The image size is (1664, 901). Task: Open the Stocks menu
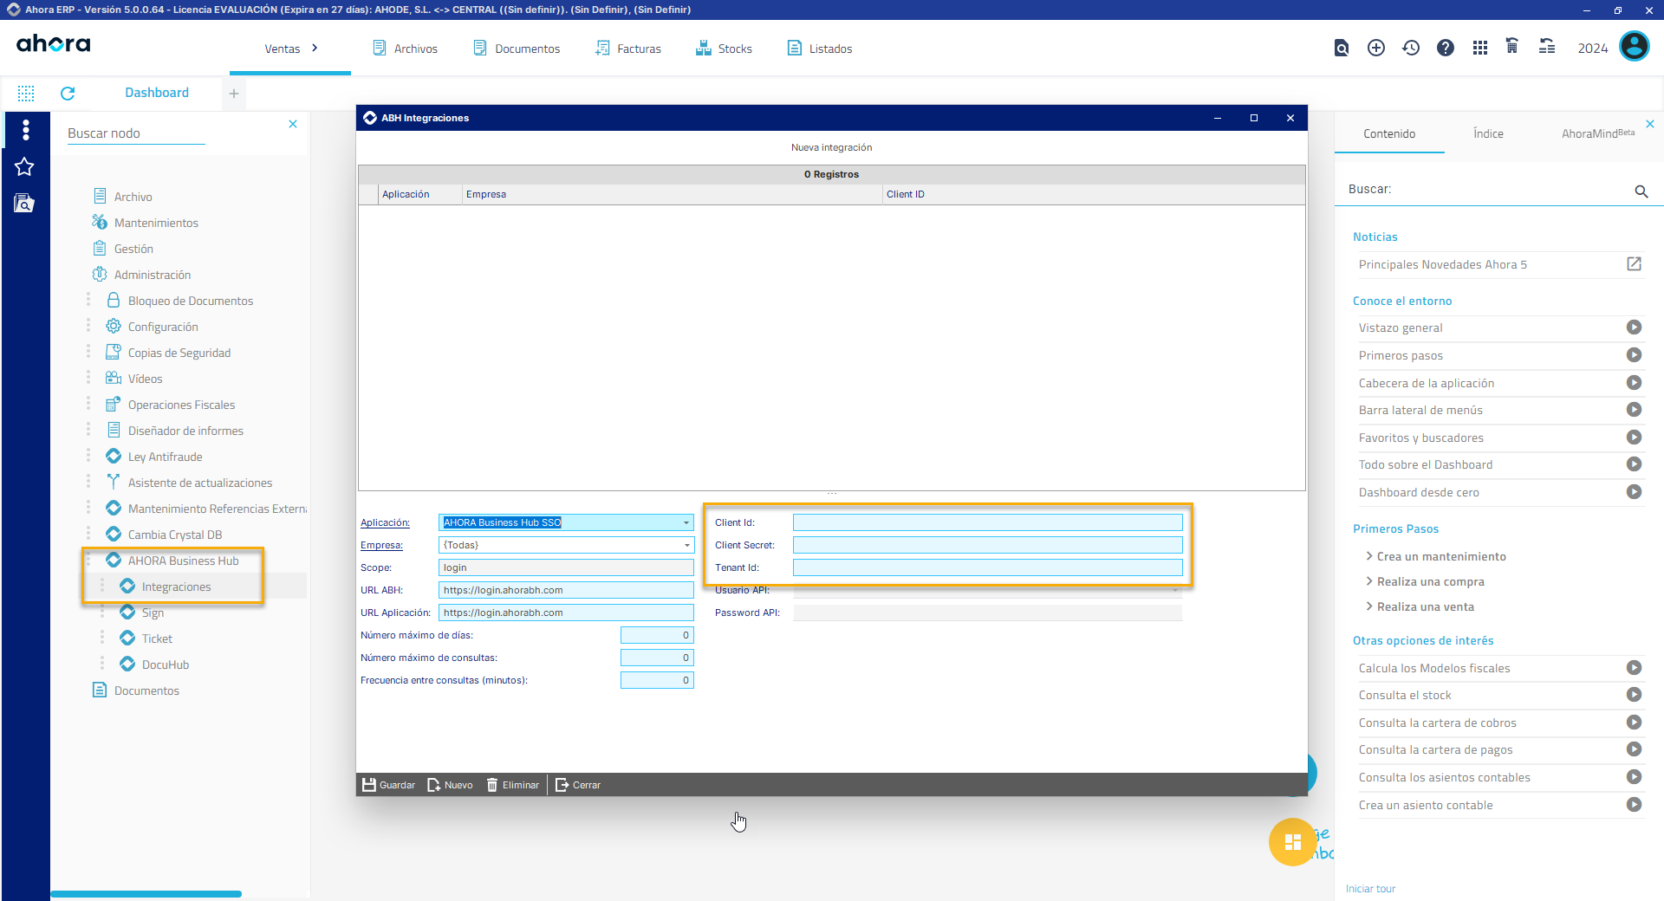(x=725, y=49)
